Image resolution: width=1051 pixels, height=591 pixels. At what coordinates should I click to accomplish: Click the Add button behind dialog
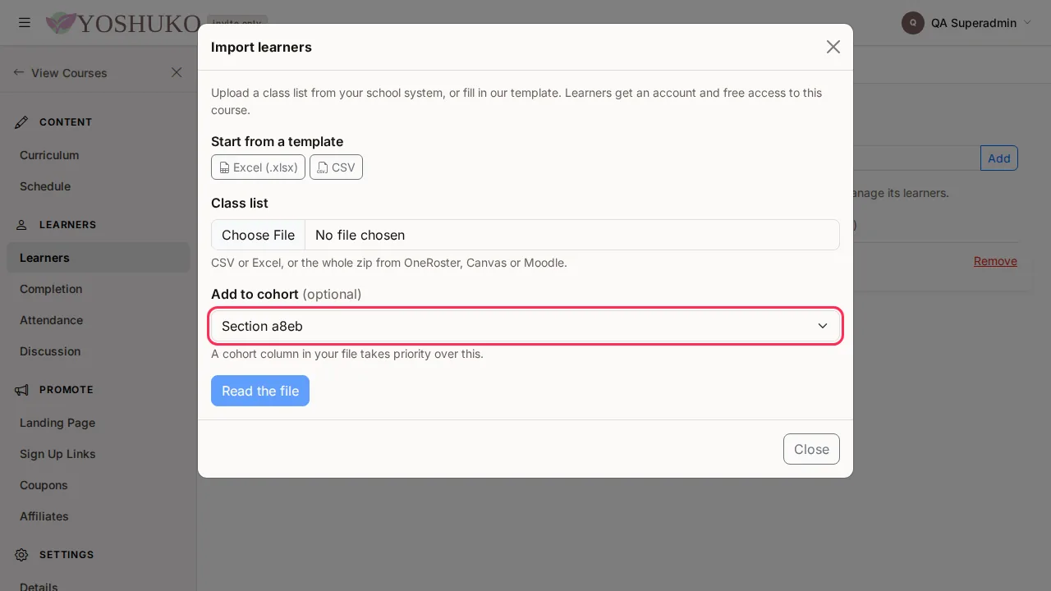point(999,158)
